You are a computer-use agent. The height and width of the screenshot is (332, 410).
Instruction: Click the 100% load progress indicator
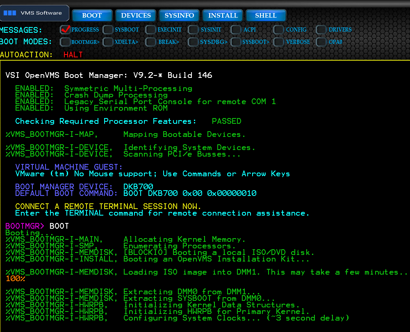point(16,279)
